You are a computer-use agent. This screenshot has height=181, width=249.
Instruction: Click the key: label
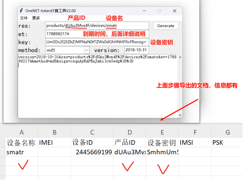(24, 42)
